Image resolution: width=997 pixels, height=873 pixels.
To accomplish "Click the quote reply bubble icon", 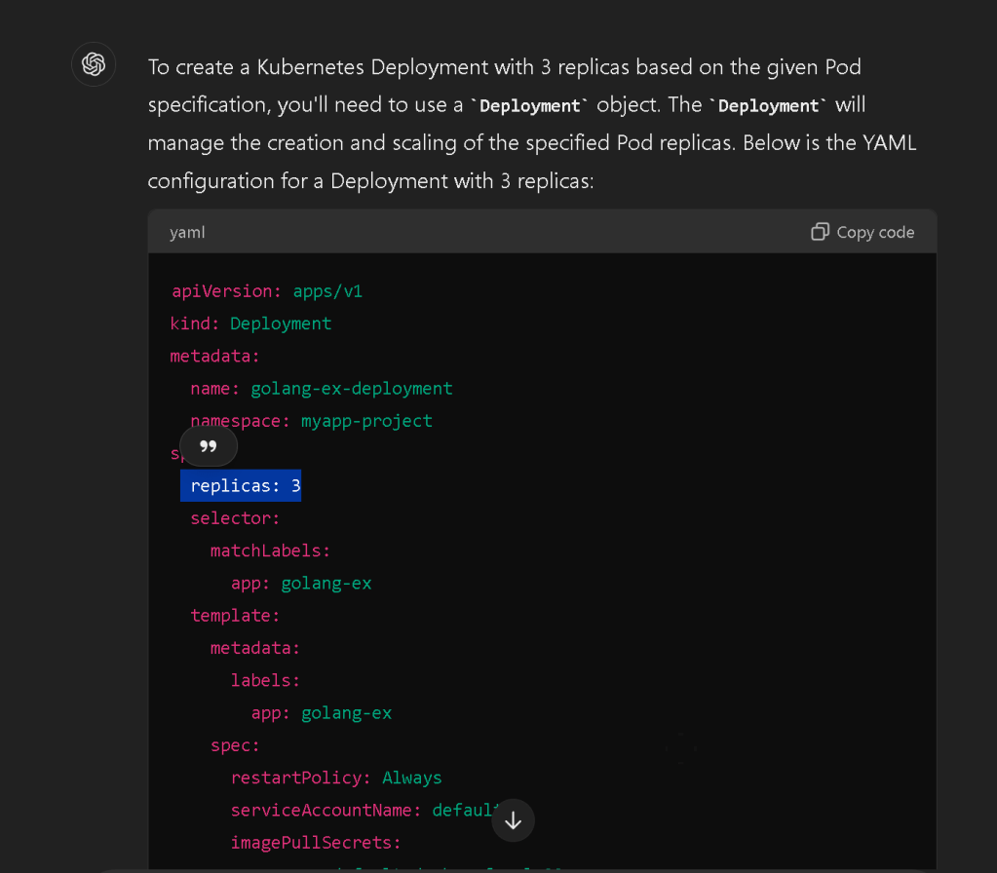I will click(209, 446).
